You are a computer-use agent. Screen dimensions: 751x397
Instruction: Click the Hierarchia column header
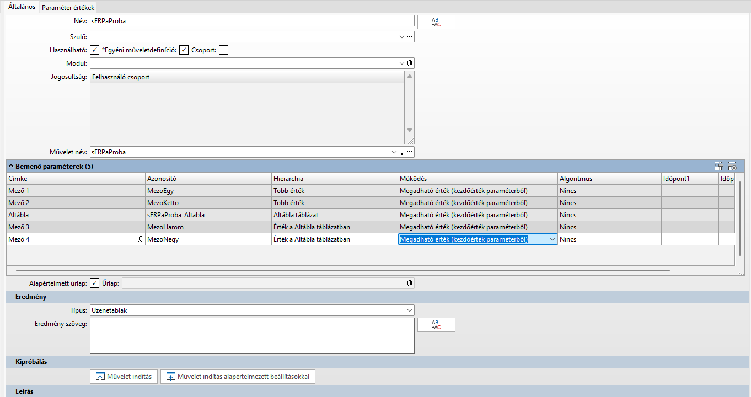[x=335, y=179]
